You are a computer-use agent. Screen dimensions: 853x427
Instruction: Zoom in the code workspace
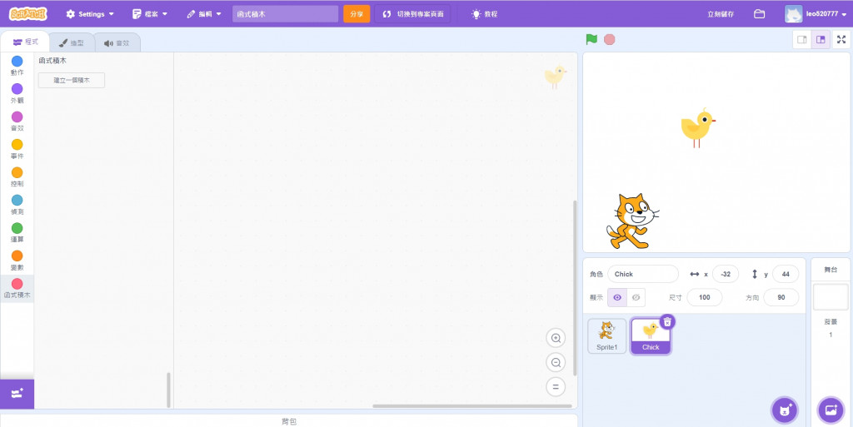[x=556, y=338]
